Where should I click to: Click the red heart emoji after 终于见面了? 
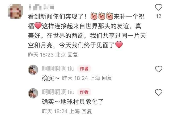tap(119, 45)
